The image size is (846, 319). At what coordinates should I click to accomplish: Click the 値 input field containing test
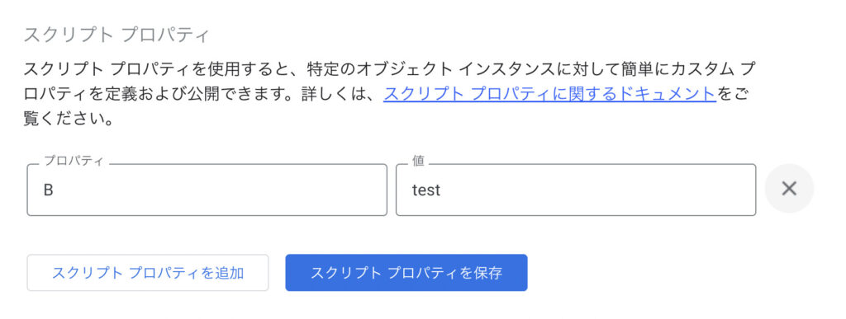[x=576, y=190]
